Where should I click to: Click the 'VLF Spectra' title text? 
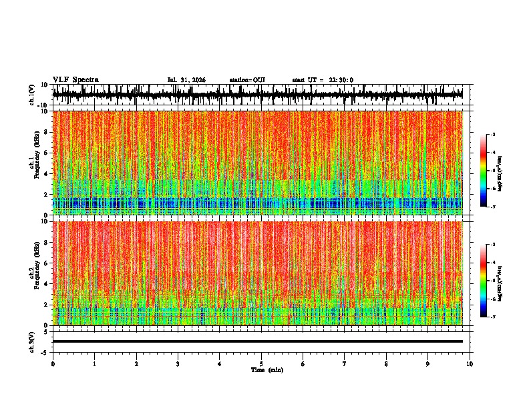(x=76, y=80)
